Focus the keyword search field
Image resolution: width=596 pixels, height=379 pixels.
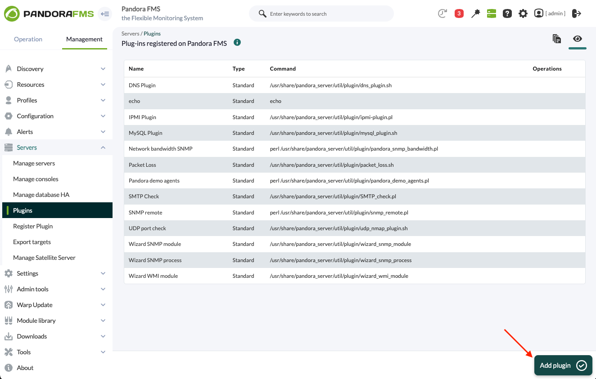(321, 13)
